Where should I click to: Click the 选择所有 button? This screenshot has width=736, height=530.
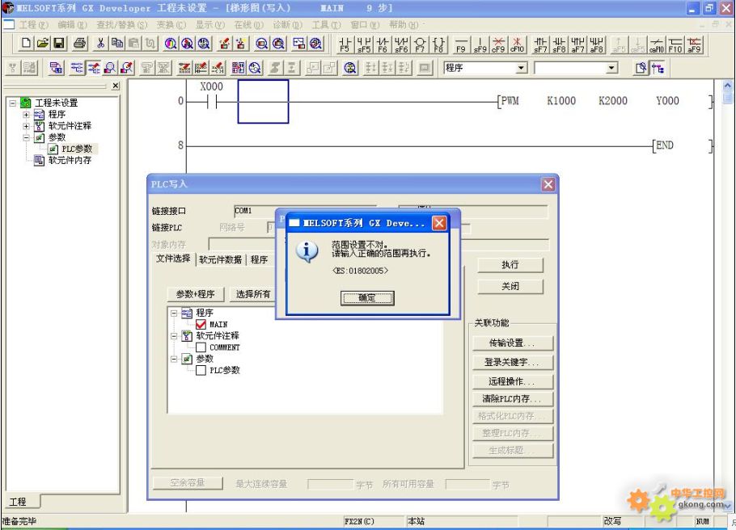coord(253,294)
